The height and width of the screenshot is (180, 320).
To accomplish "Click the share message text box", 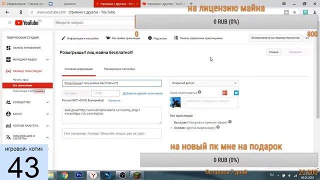I will [211, 102].
